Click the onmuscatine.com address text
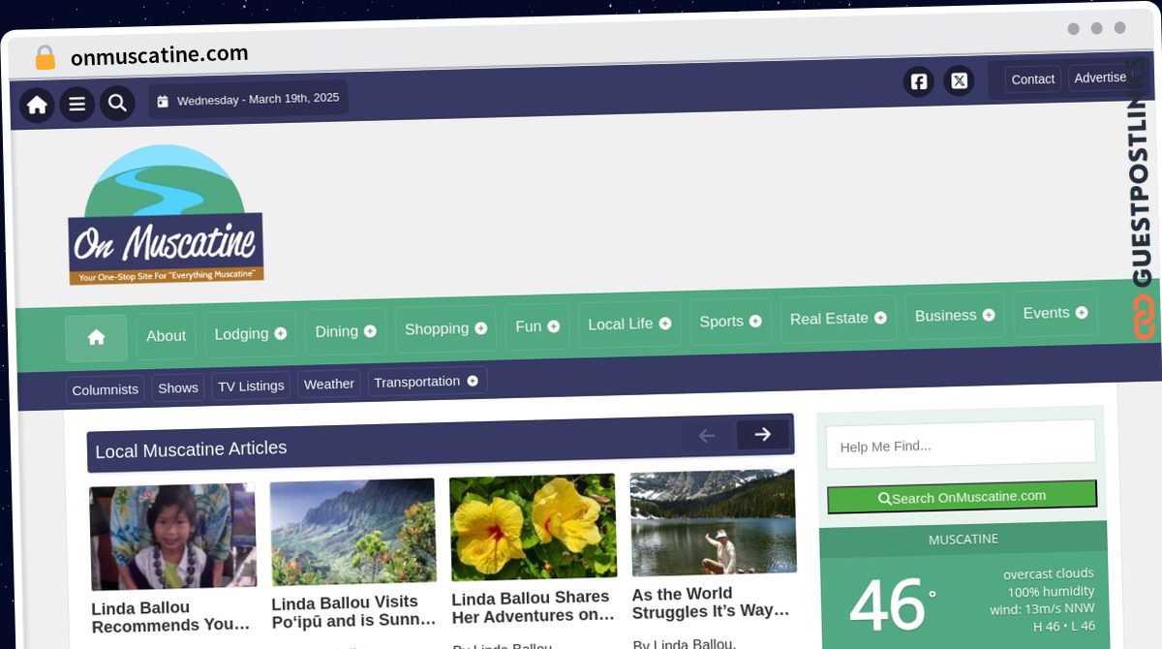 [x=160, y=55]
